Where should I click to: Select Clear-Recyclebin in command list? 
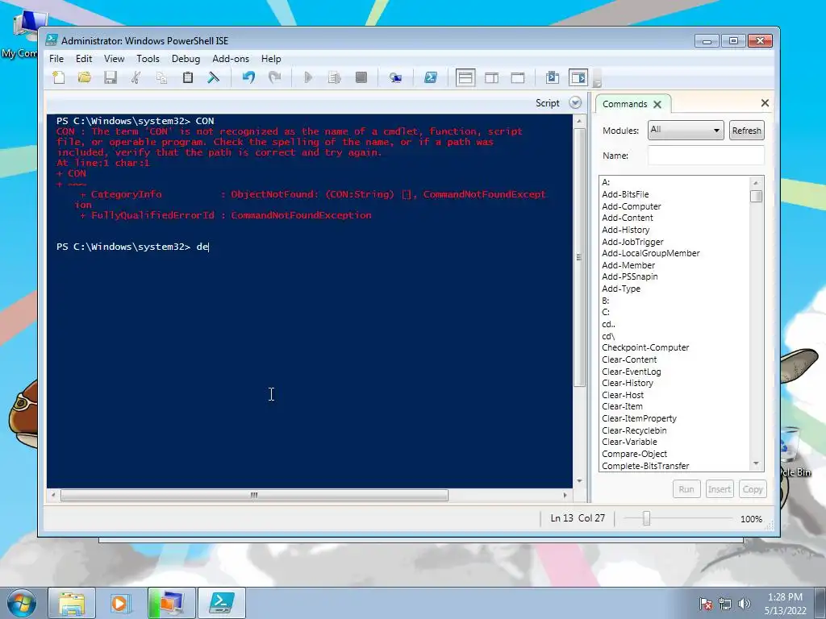634,430
